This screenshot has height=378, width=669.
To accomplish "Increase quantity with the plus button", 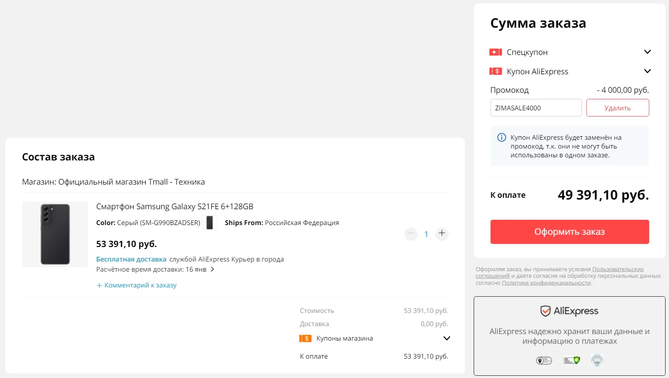I will click(x=442, y=234).
